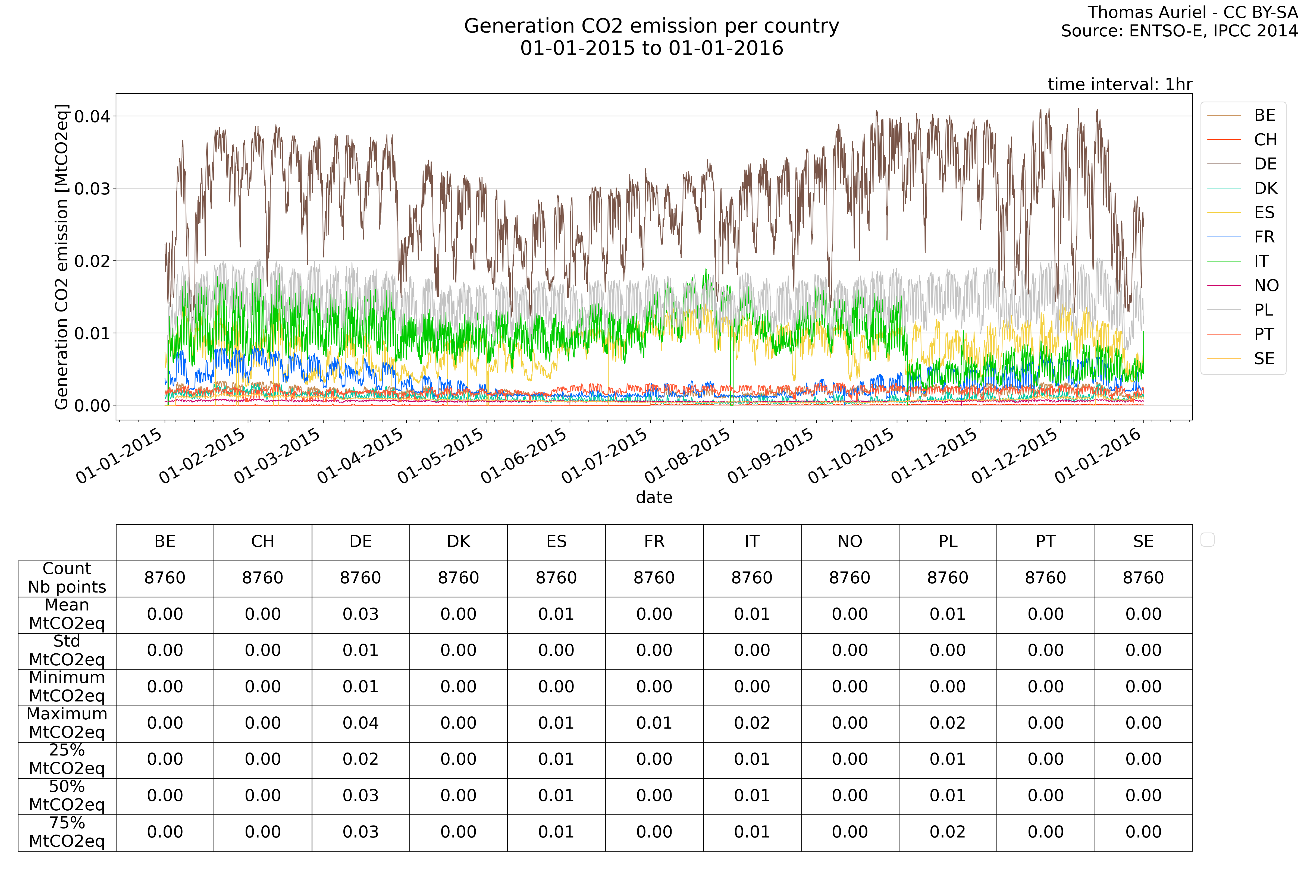This screenshot has width=1304, height=869.
Task: Click the 0.04 y-axis tick label
Action: click(x=92, y=117)
